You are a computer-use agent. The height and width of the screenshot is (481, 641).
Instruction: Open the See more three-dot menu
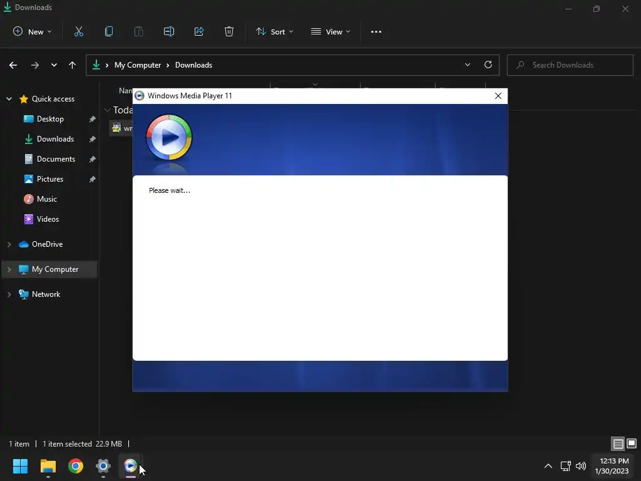376,31
